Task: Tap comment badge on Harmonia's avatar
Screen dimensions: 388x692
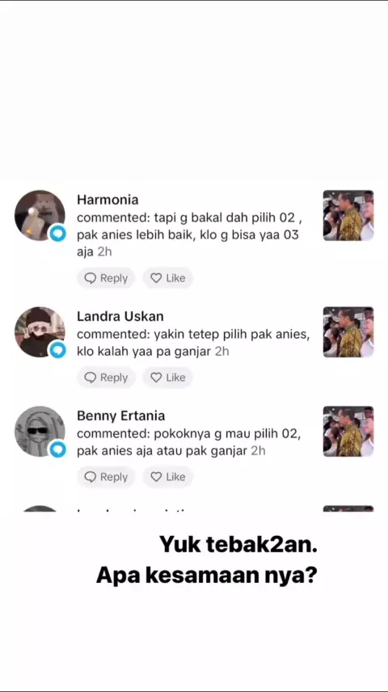Action: [57, 233]
